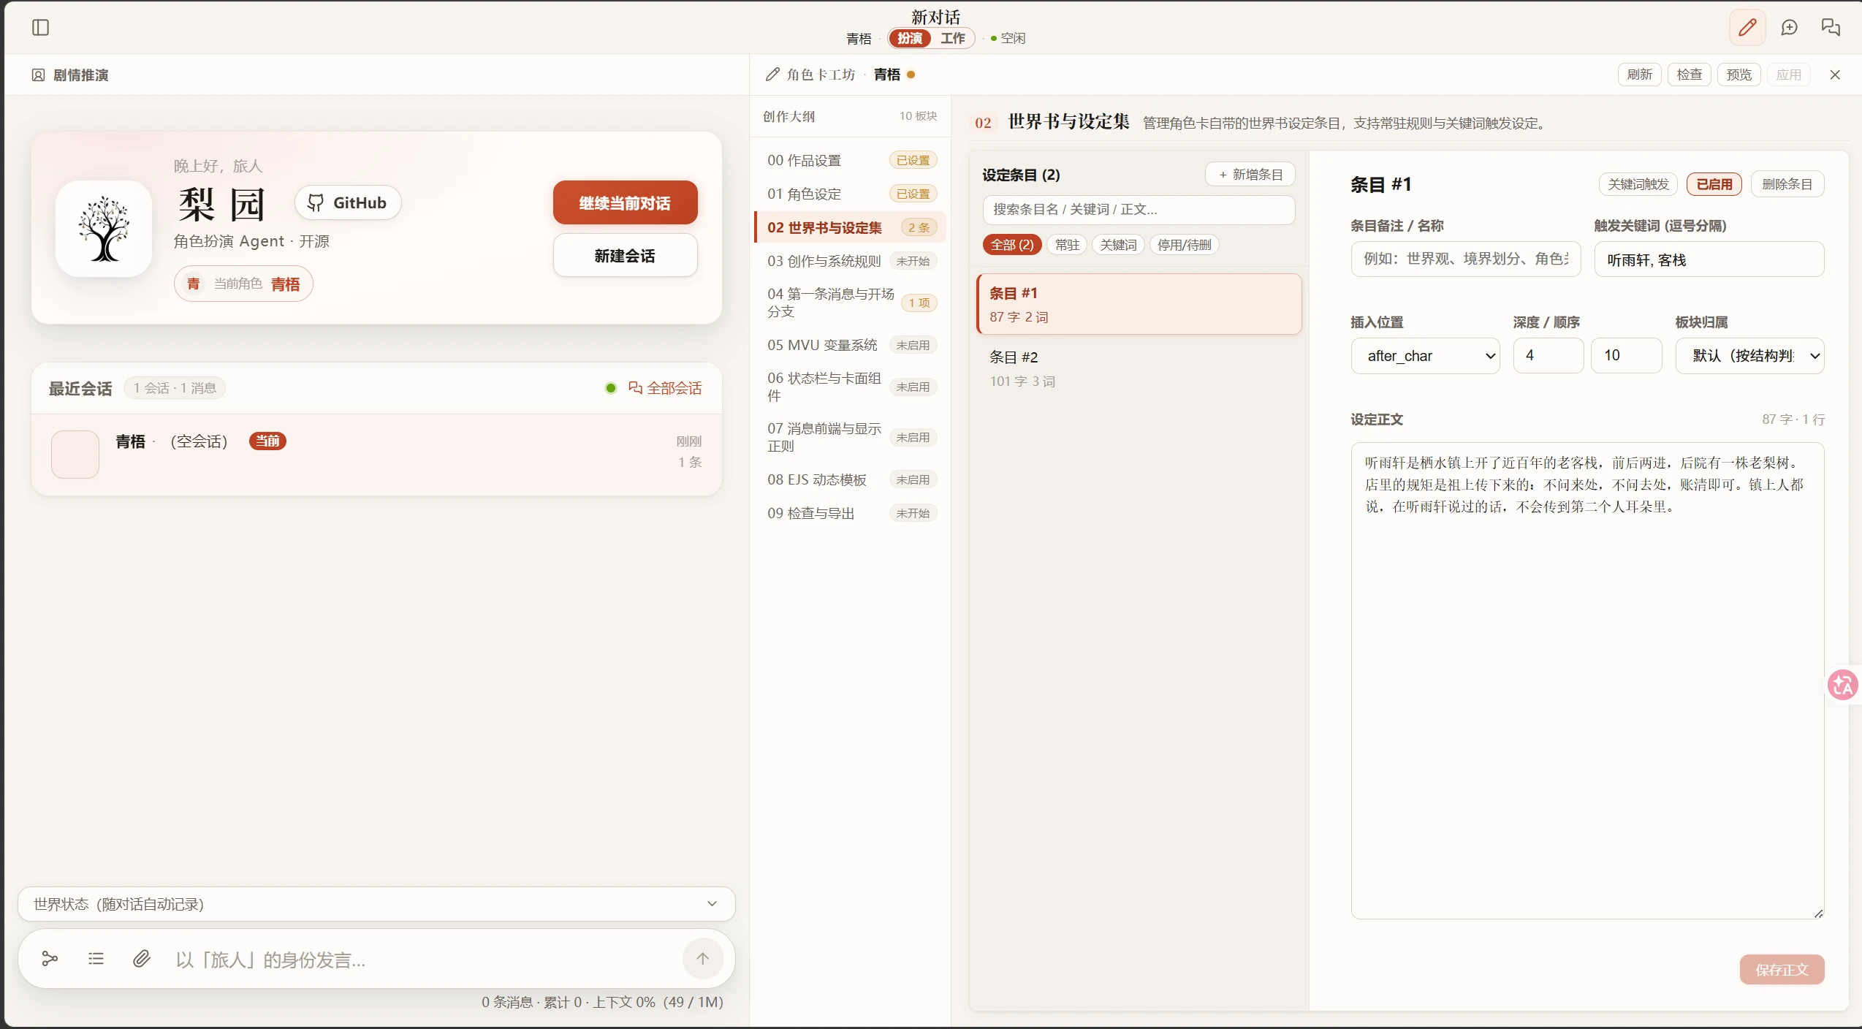
Task: Filter entries by 关键词
Action: click(x=1118, y=245)
